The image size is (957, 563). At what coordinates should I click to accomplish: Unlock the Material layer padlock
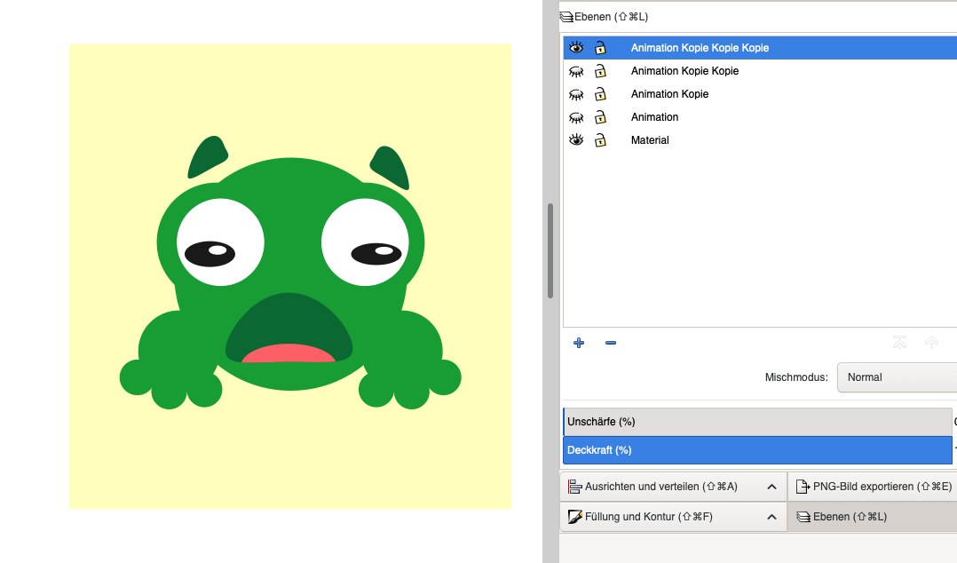[x=600, y=140]
